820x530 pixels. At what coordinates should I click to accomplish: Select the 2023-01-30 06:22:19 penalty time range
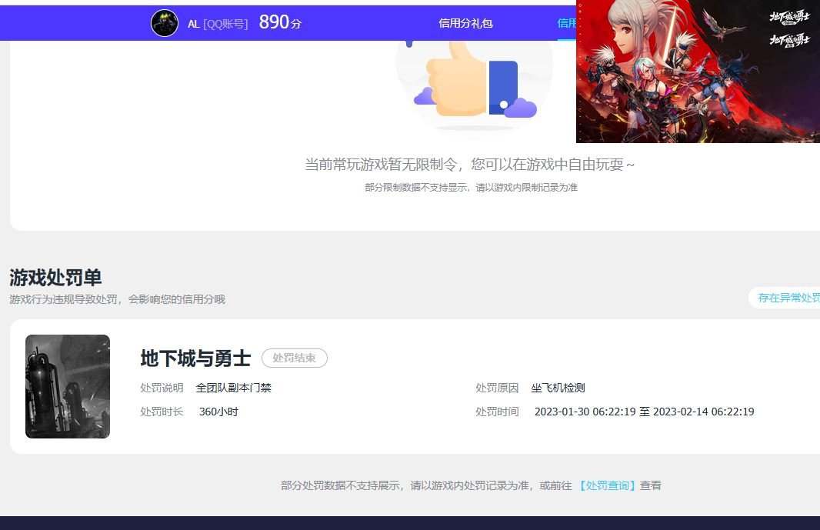point(645,412)
